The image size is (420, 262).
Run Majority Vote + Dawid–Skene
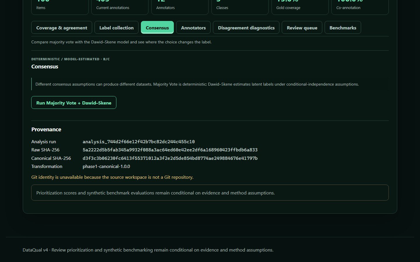[x=74, y=102]
